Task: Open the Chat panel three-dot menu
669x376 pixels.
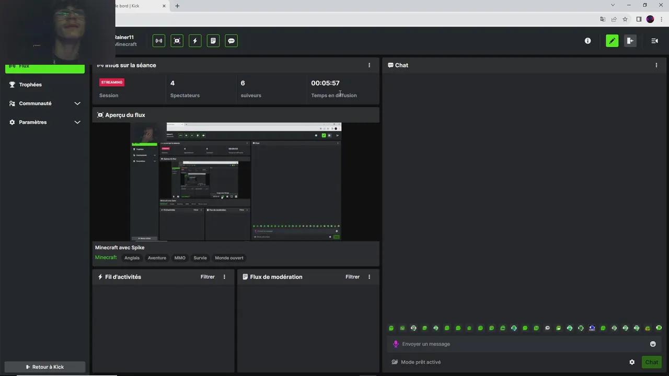Action: point(656,65)
